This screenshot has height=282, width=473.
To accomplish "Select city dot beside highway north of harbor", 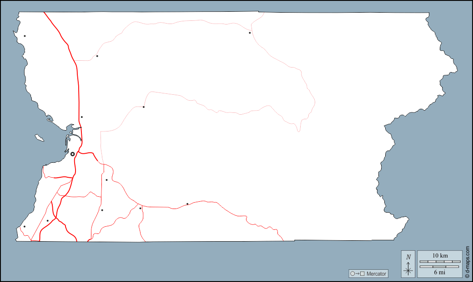I will 82,117.
